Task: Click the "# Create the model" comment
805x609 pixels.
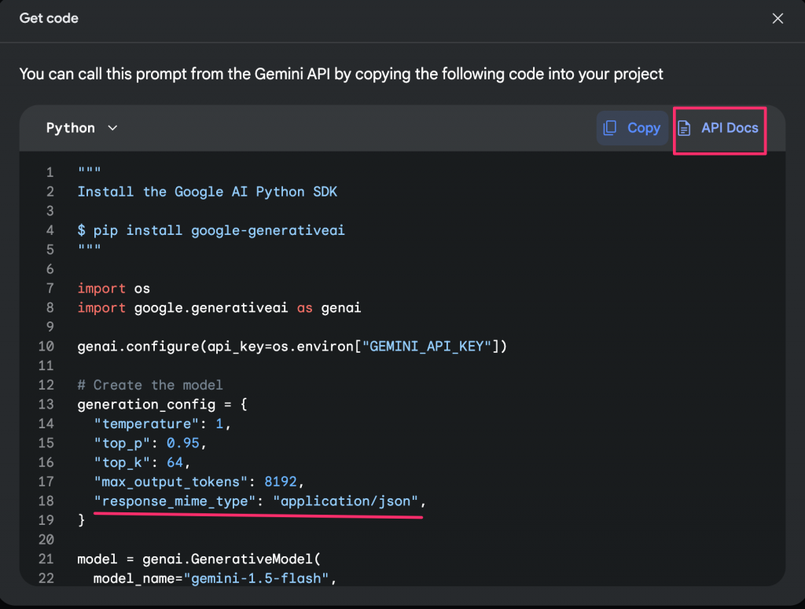Action: tap(150, 385)
